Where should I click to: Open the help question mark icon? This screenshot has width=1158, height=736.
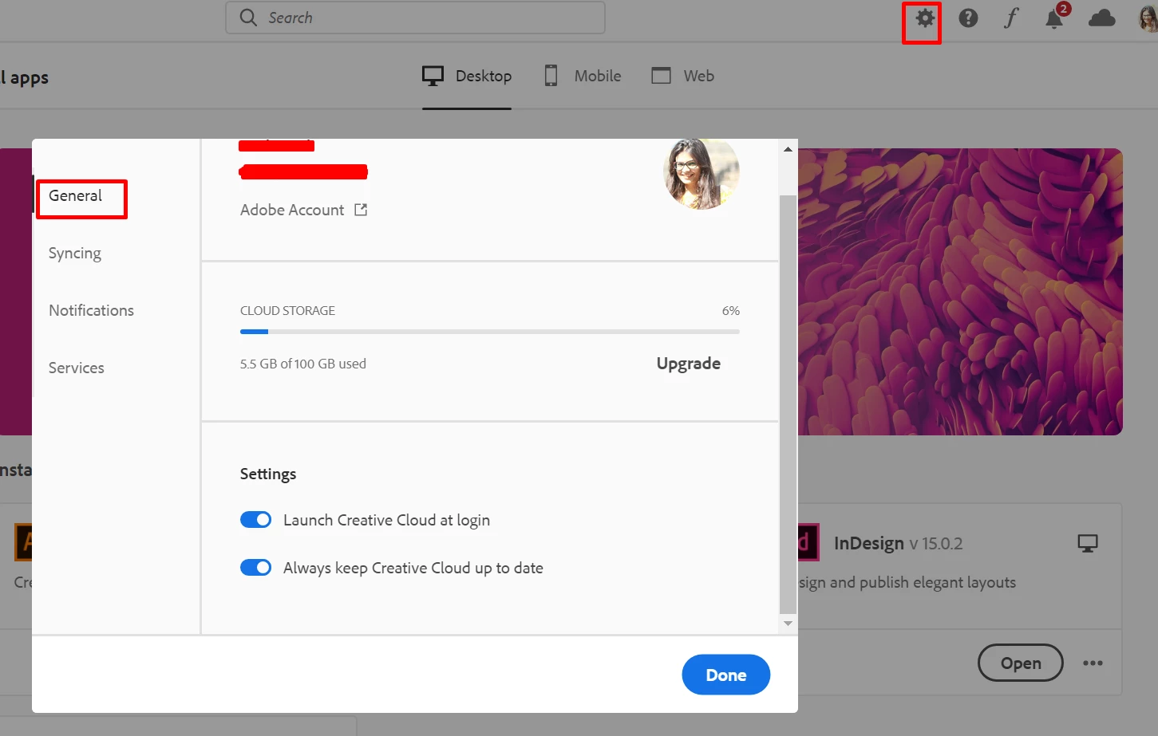[x=968, y=18]
